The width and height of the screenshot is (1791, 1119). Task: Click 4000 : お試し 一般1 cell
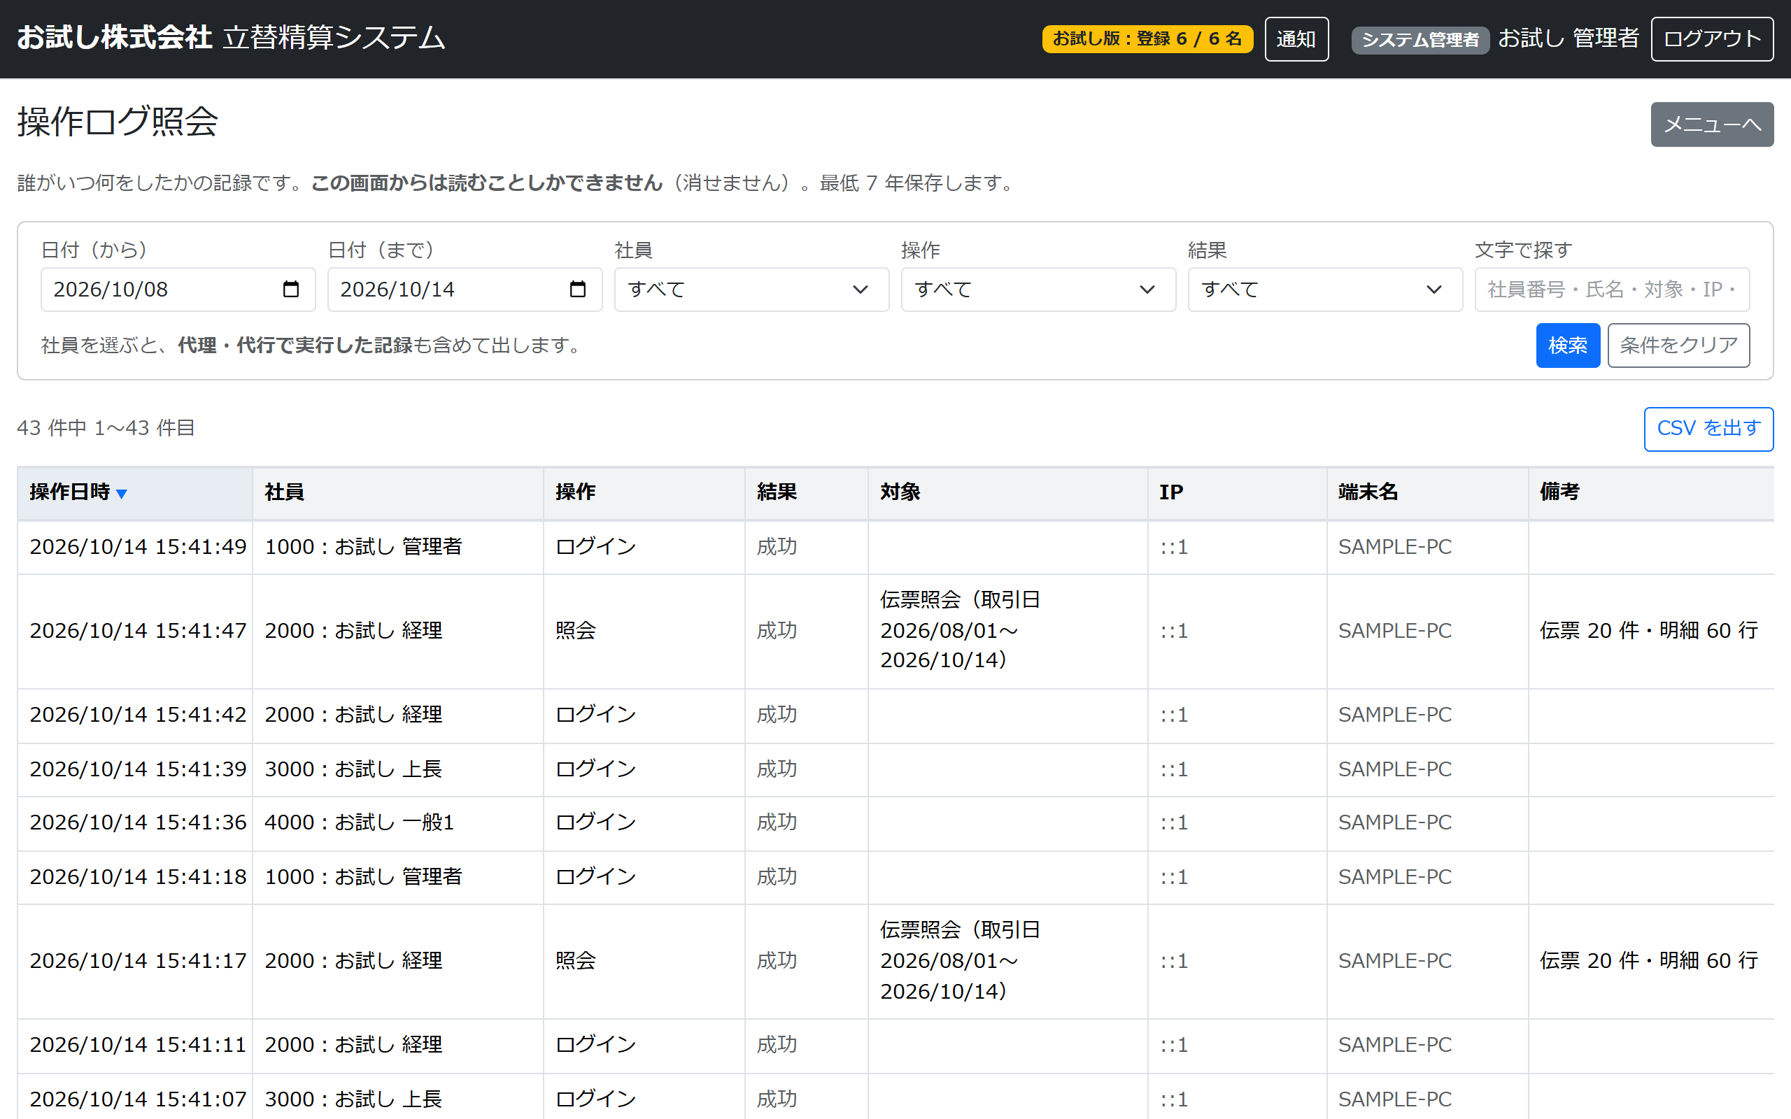359,822
